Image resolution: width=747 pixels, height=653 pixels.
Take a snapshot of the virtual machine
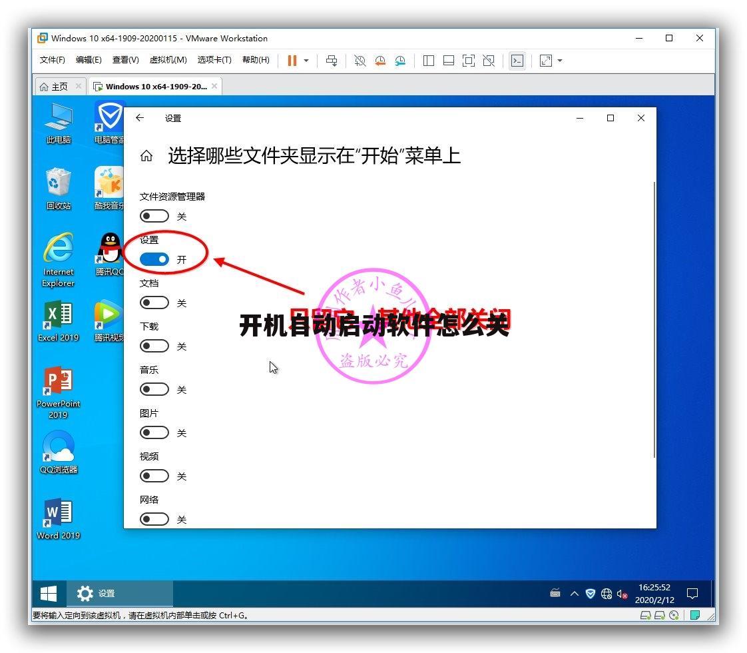[x=360, y=61]
